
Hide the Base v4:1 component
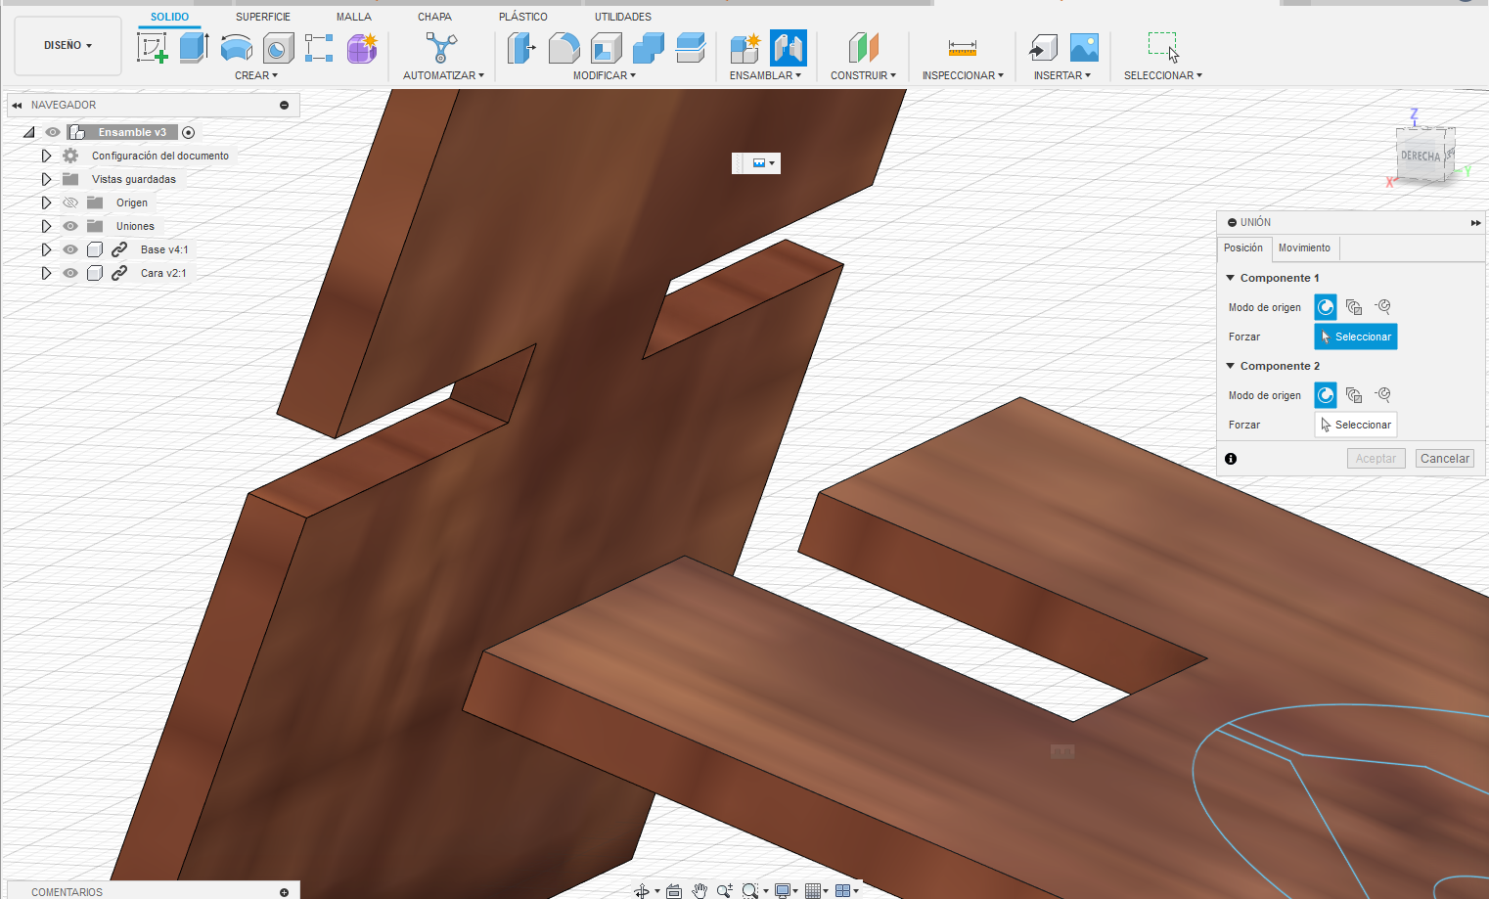[70, 249]
